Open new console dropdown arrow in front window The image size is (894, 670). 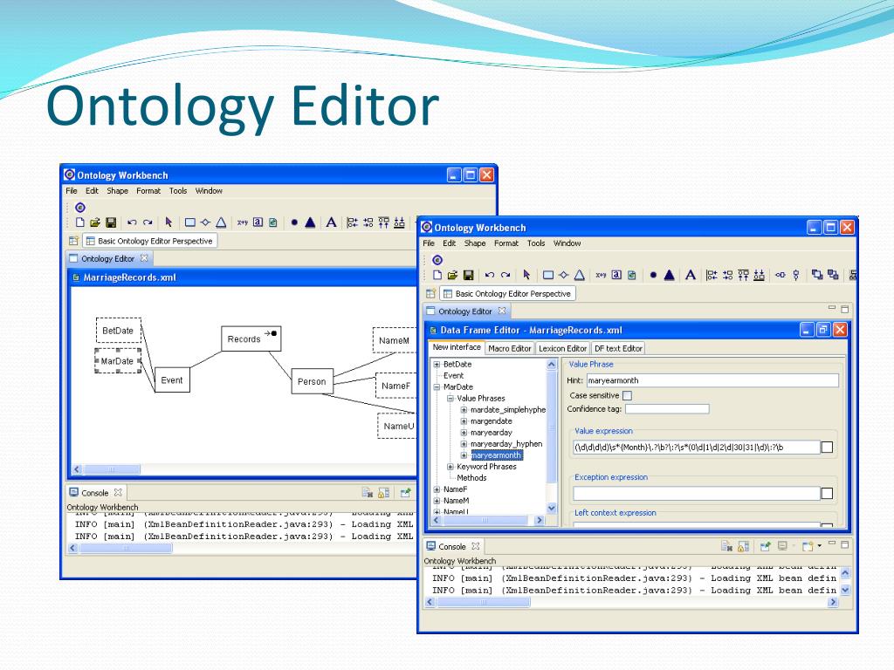(x=819, y=546)
